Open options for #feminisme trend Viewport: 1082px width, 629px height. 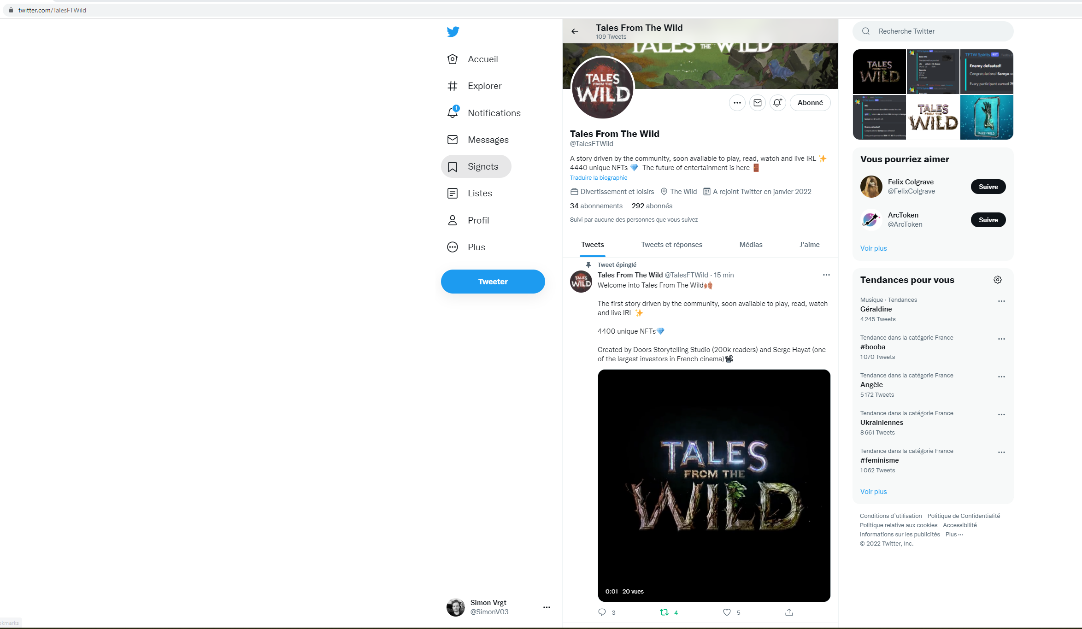click(1001, 452)
